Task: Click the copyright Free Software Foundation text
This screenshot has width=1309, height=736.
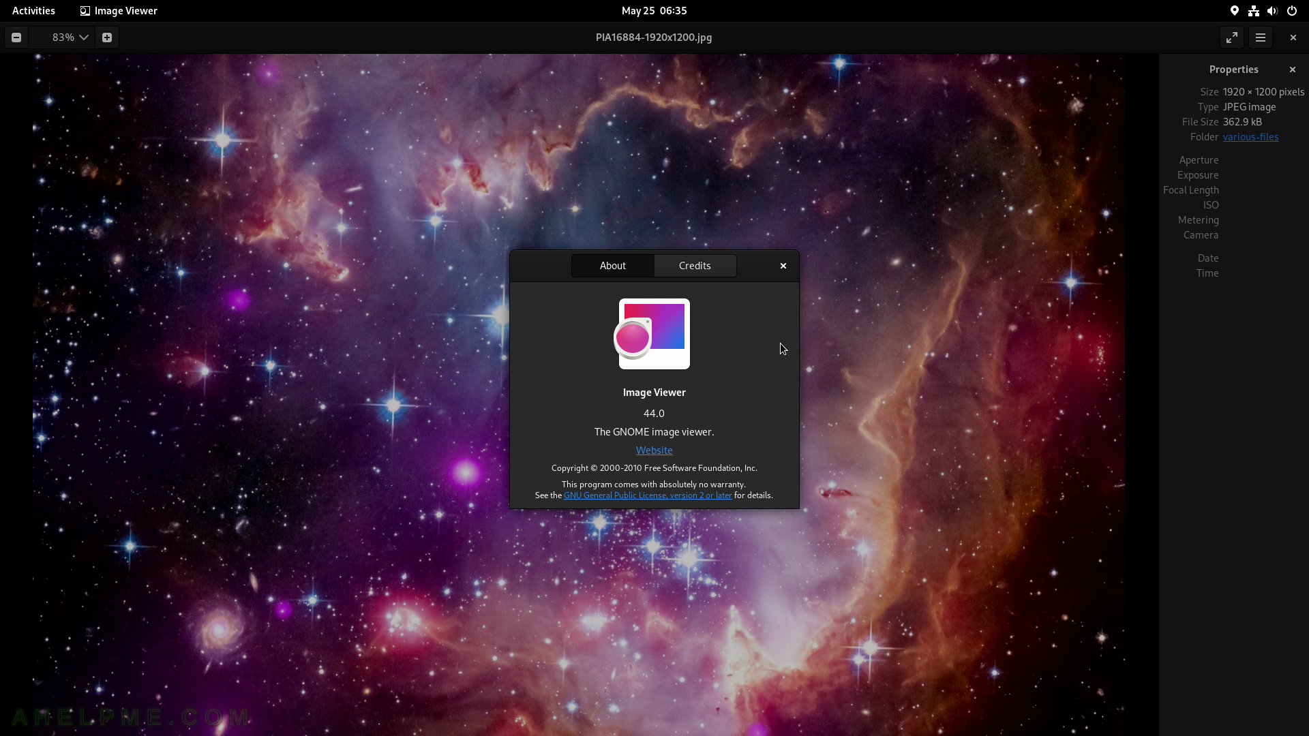Action: pyautogui.click(x=654, y=468)
